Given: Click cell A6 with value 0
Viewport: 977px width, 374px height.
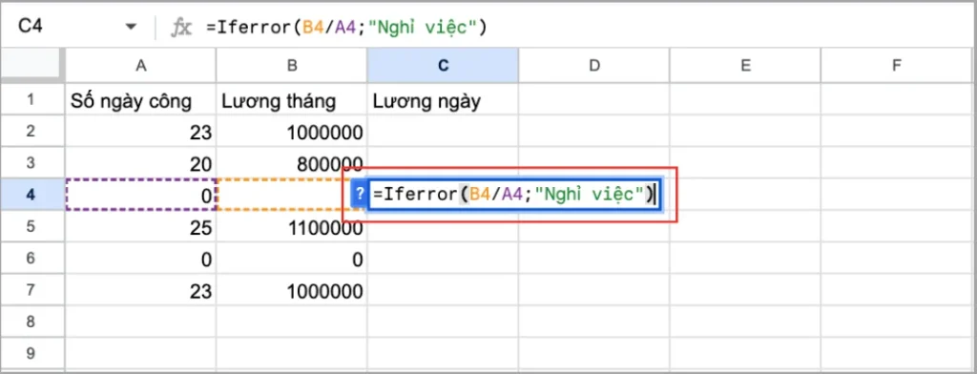Looking at the screenshot, I should tap(141, 258).
